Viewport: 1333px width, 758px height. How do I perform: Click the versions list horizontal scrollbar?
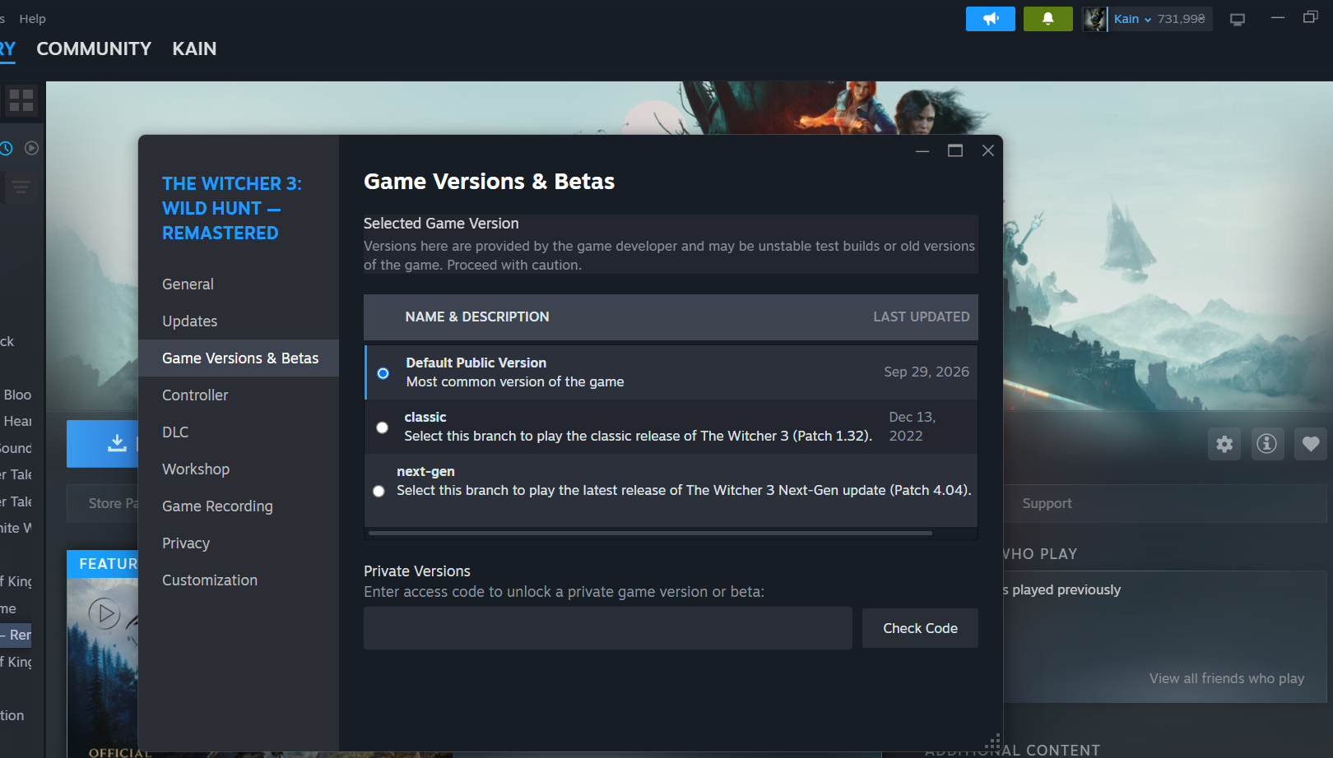coord(650,533)
